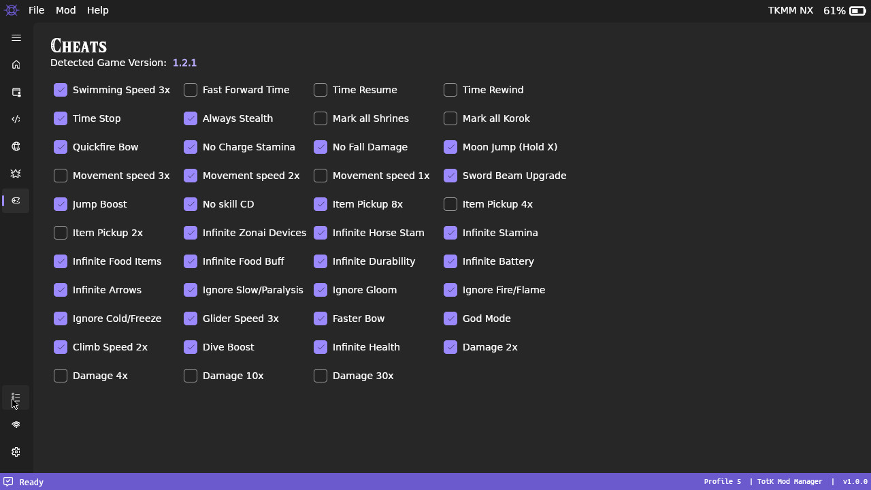The image size is (871, 490).
Task: Open the Home page from the sidebar
Action: (x=16, y=64)
